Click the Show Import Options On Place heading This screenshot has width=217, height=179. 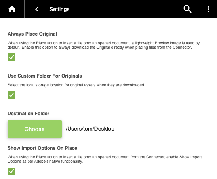click(x=42, y=148)
